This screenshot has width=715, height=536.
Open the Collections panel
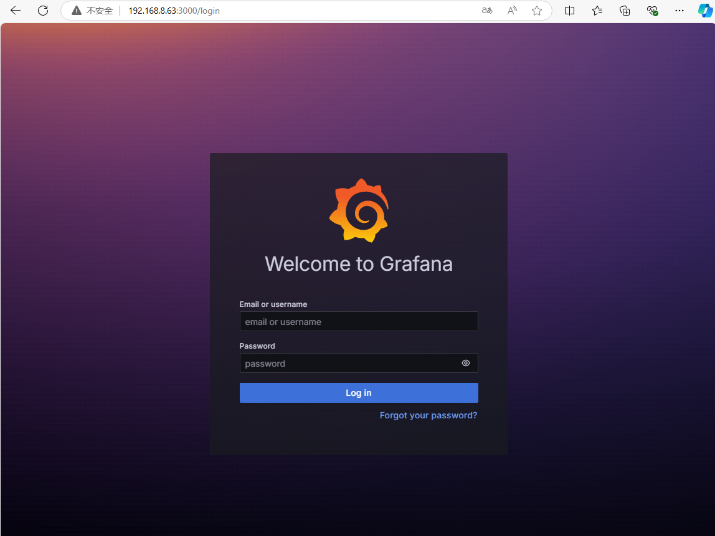[x=625, y=11]
